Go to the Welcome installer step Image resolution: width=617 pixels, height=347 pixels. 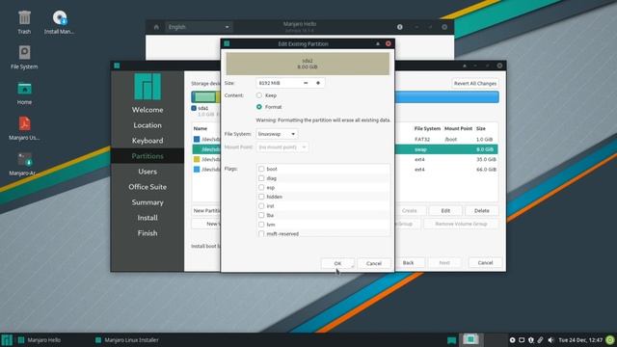pos(148,110)
